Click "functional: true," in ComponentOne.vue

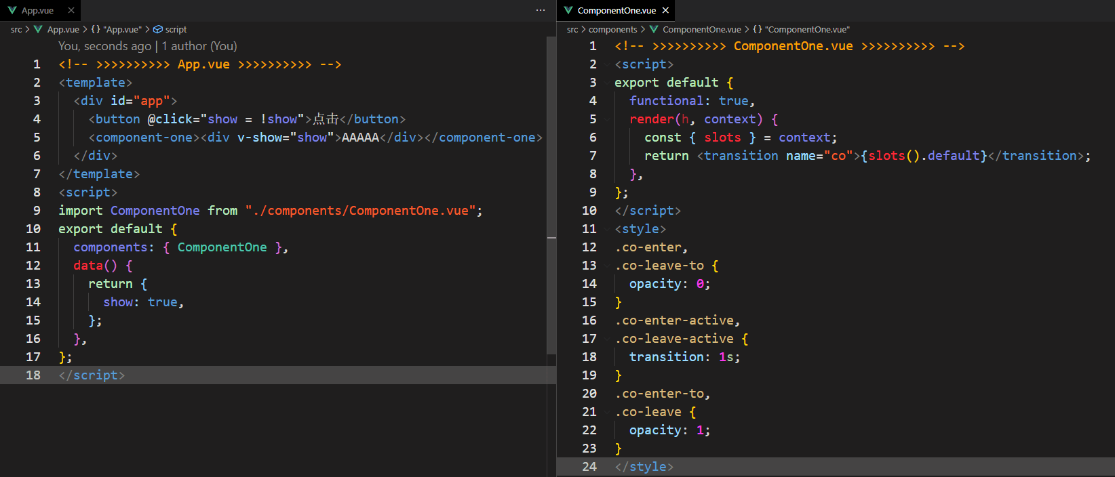click(692, 101)
